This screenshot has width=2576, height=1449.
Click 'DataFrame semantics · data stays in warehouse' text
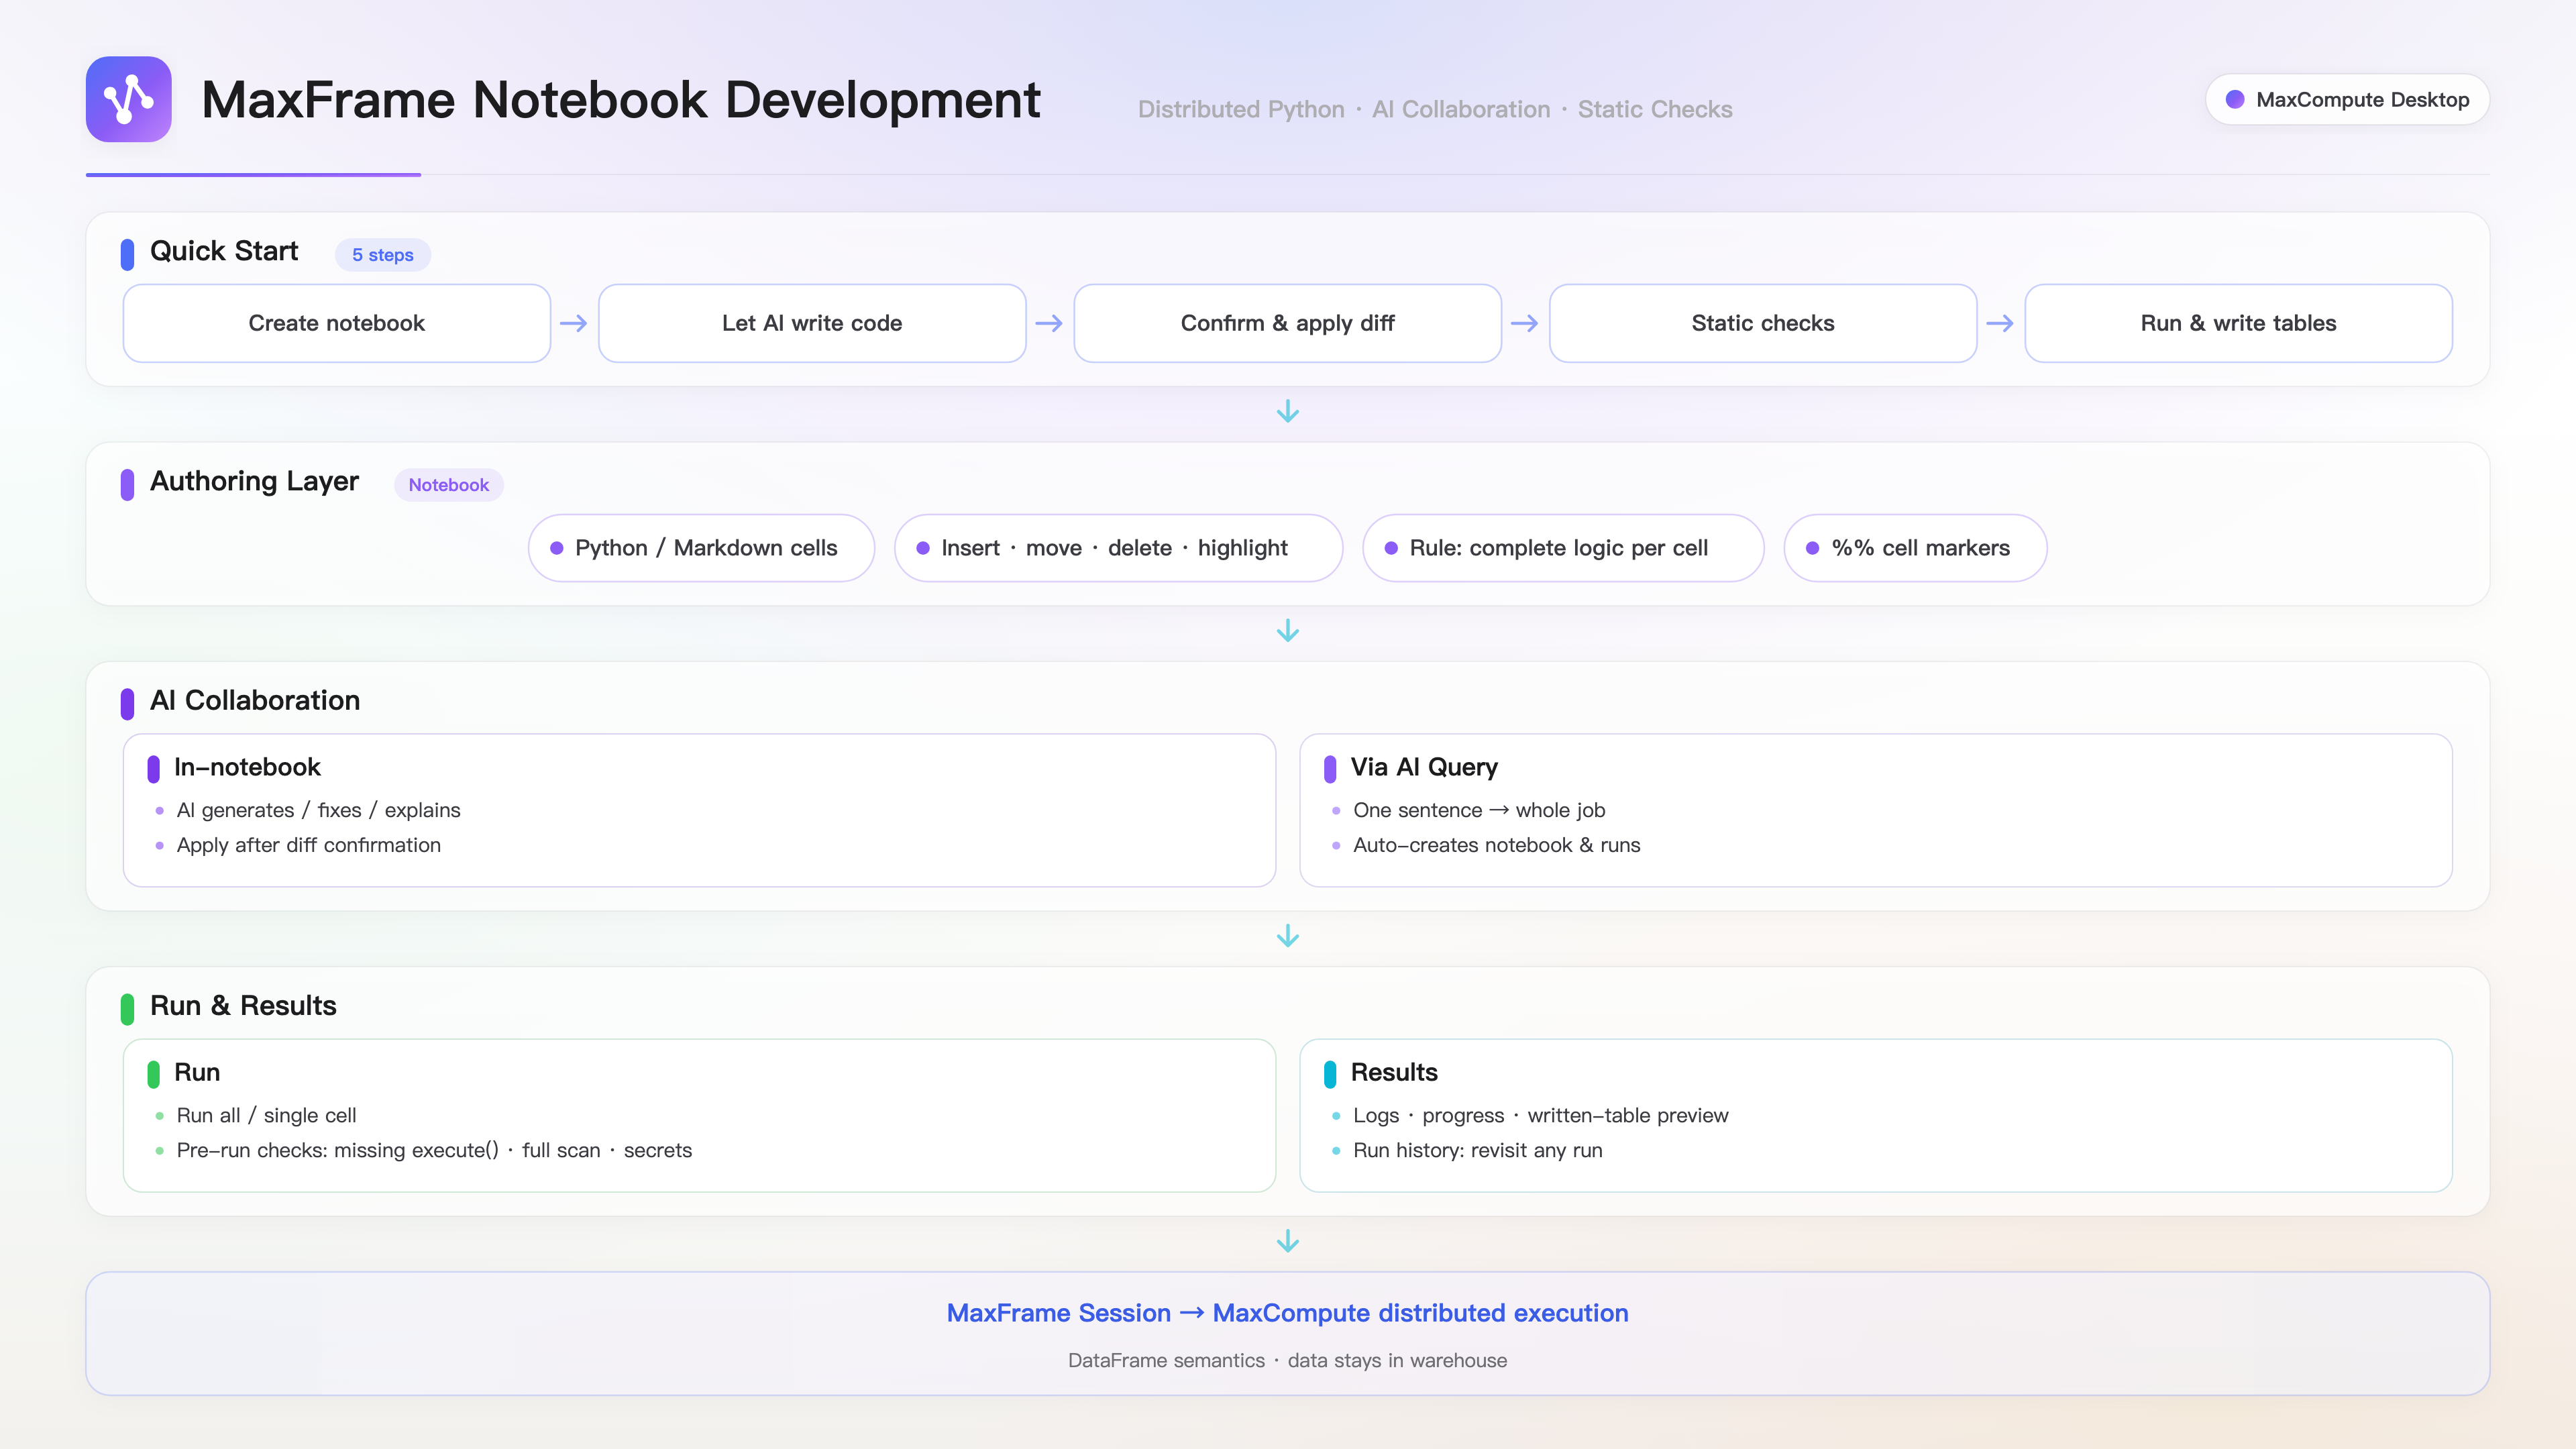pyautogui.click(x=1288, y=1360)
